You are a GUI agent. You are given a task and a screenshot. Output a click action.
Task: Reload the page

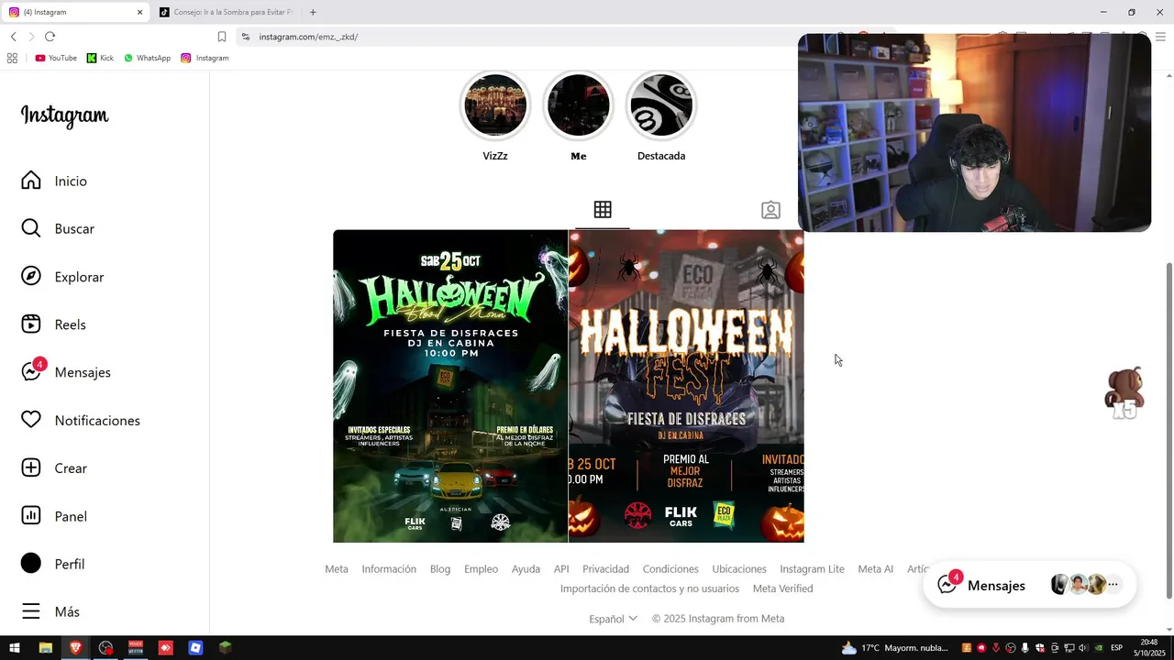(50, 37)
